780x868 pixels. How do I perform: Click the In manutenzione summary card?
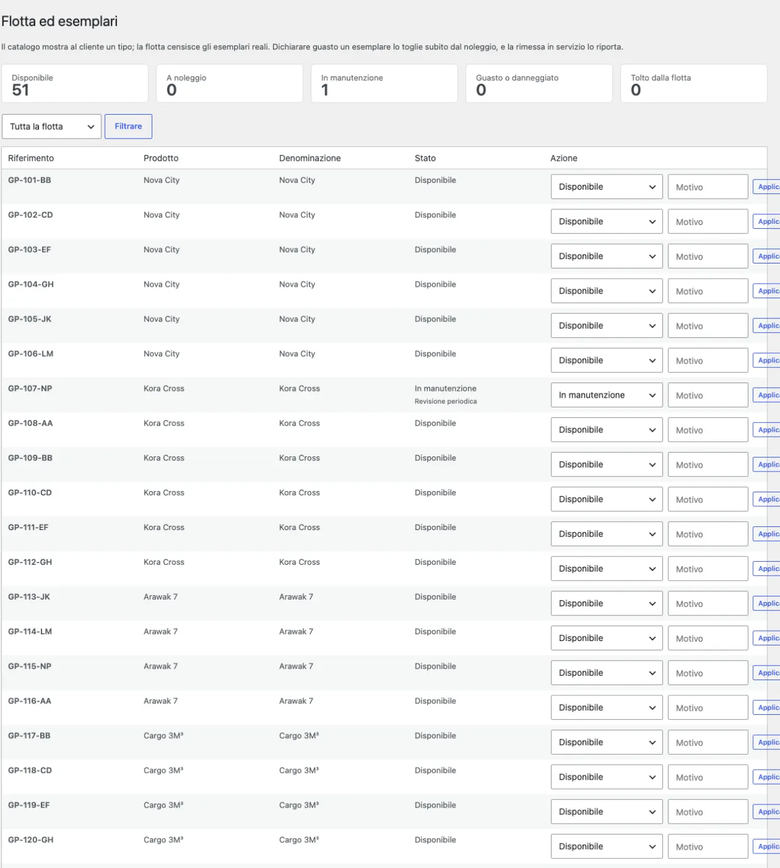tap(385, 84)
